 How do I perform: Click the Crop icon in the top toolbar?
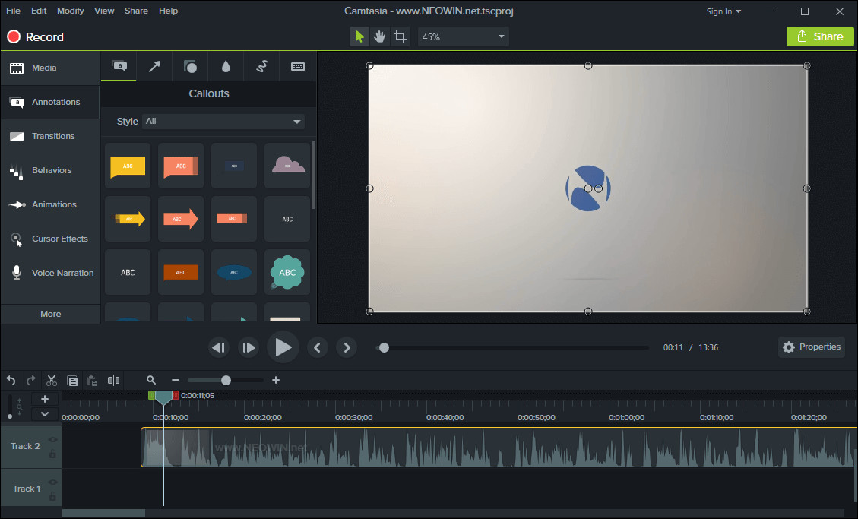click(x=401, y=36)
